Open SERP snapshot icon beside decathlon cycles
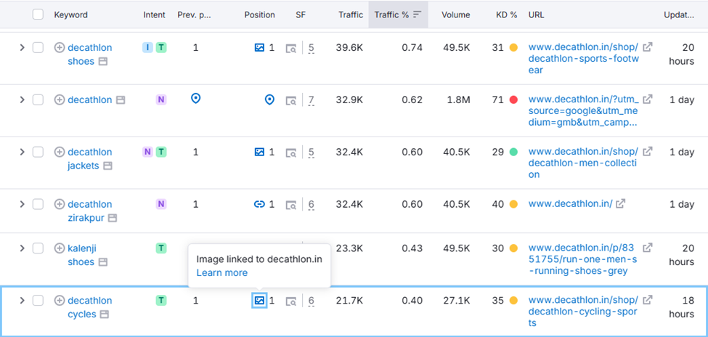708x337 pixels. tap(291, 301)
